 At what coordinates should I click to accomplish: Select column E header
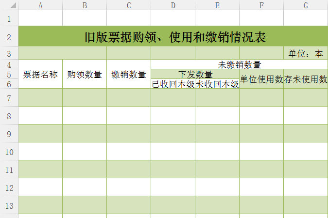[x=217, y=5]
